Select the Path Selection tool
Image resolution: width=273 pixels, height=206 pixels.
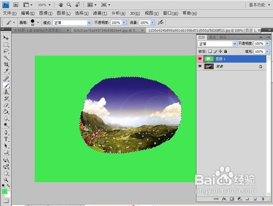pos(6,146)
